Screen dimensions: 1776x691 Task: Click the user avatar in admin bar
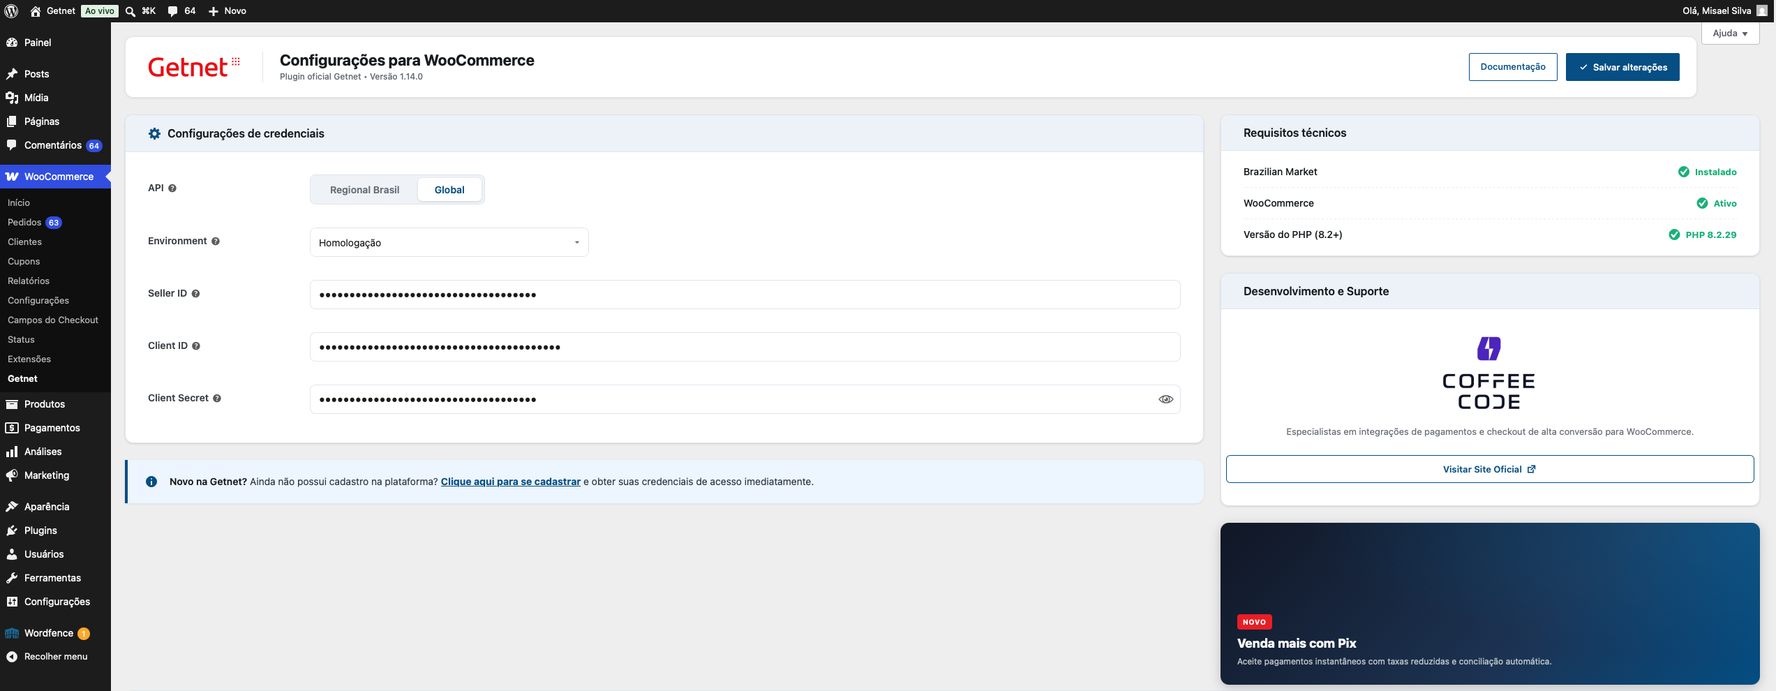click(x=1762, y=11)
